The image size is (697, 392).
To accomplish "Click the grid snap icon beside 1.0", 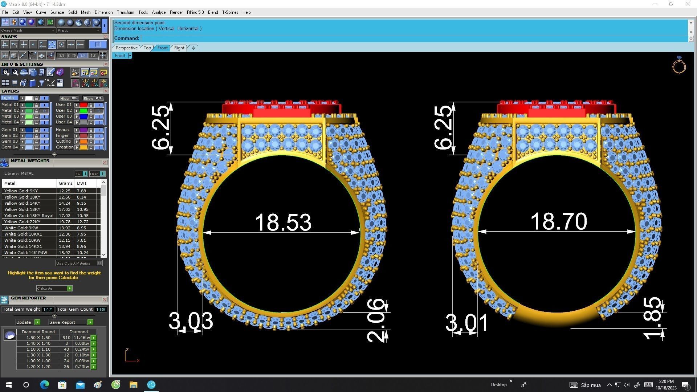I will click(x=103, y=56).
